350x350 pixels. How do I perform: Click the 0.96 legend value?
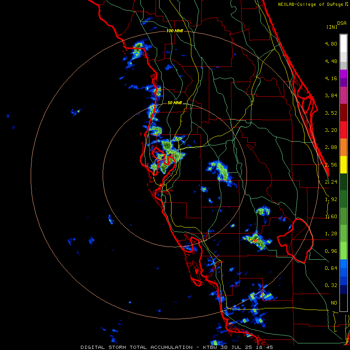pyautogui.click(x=331, y=251)
